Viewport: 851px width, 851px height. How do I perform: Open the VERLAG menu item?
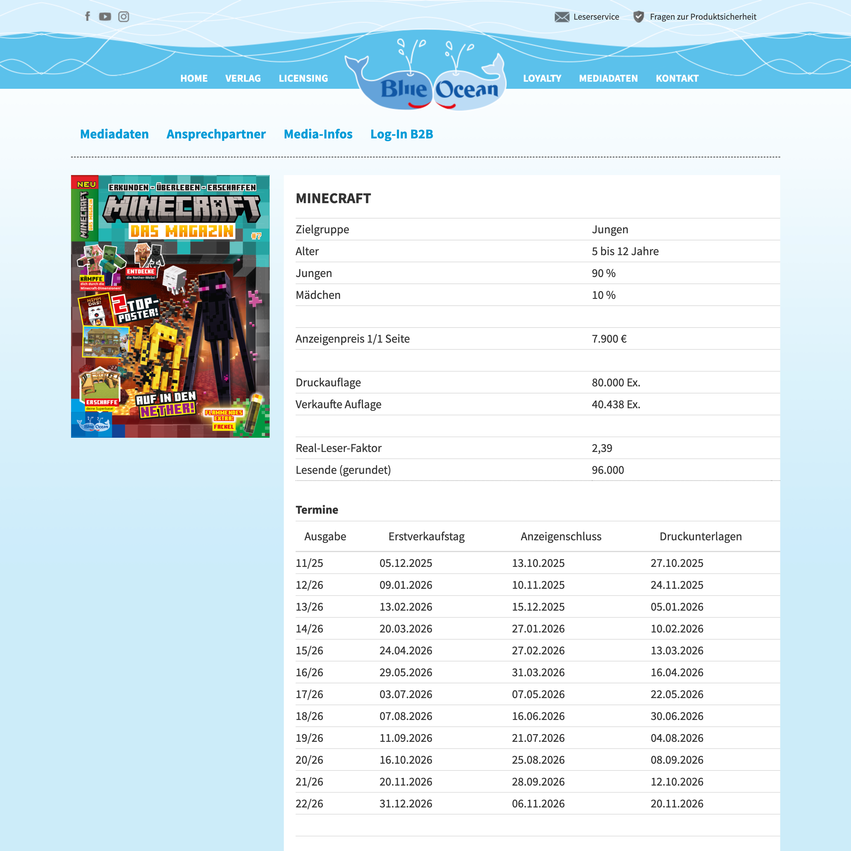(x=243, y=78)
